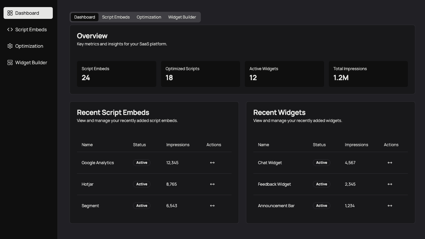The width and height of the screenshot is (425, 239).
Task: Select Dashboard label in left sidebar
Action: pos(27,13)
